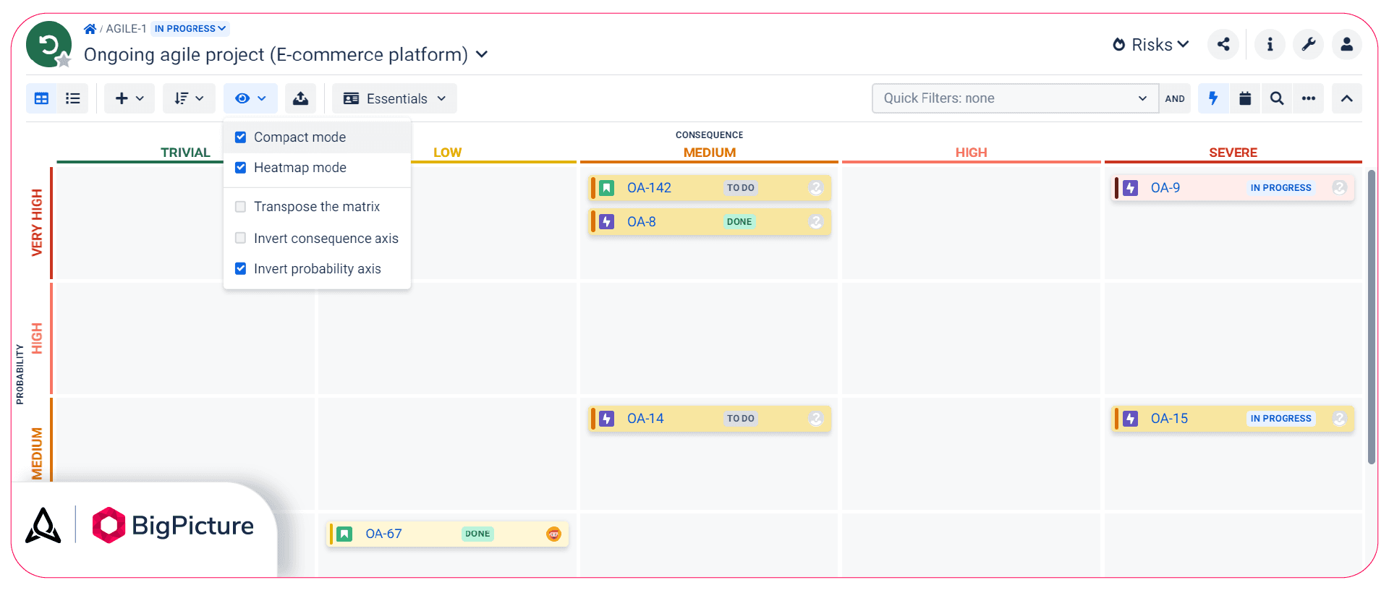Open the Essentials card layout dropdown
Viewport: 1389px width, 593px height.
point(394,98)
